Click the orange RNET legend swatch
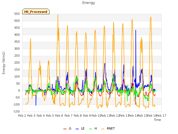Image resolution: width=178 pixels, height=134 pixels. click(x=103, y=129)
